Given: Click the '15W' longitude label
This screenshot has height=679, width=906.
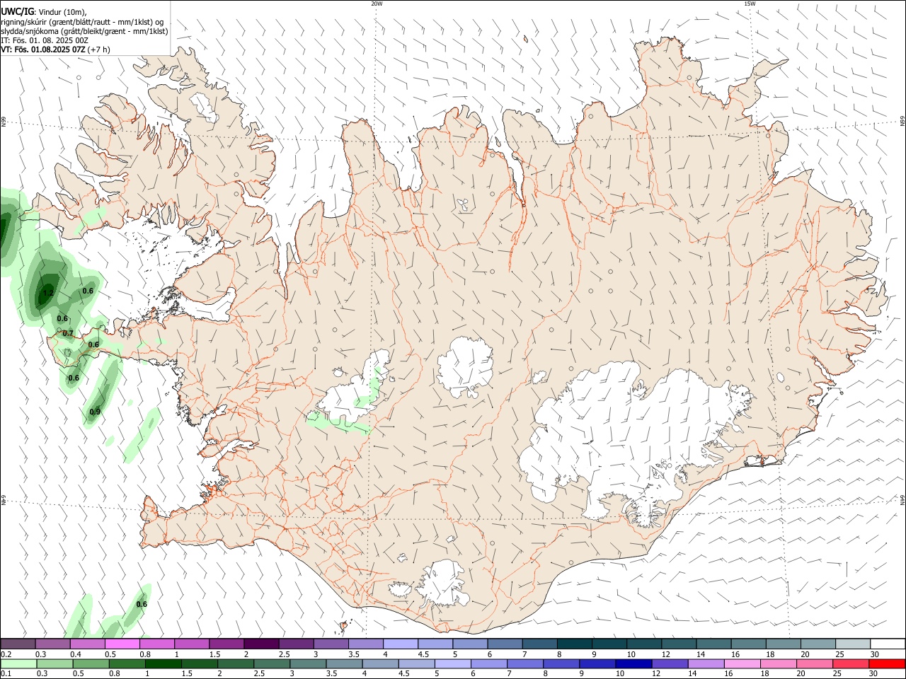Looking at the screenshot, I should tap(750, 4).
